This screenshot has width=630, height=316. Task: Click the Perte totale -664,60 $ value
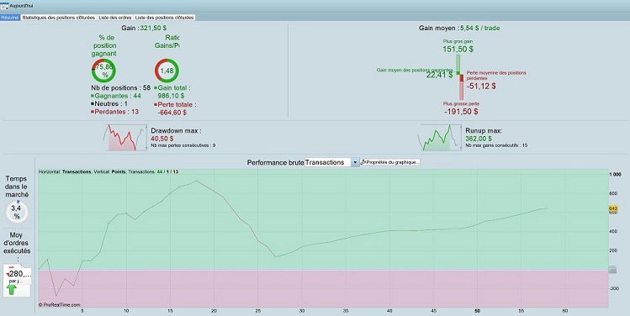(172, 113)
